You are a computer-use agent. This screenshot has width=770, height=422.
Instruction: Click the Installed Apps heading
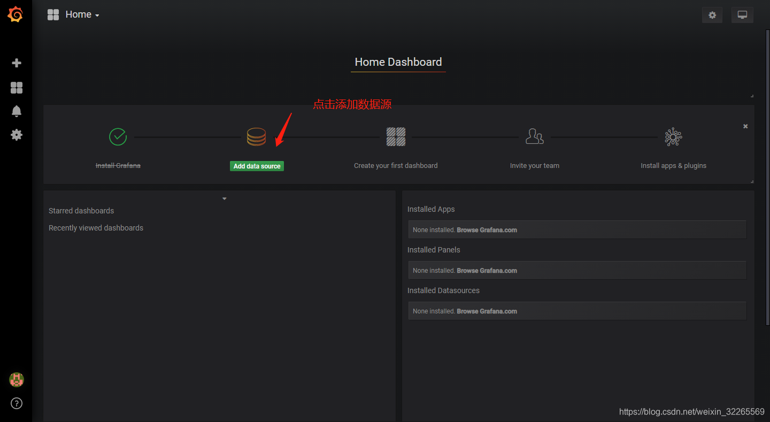431,209
